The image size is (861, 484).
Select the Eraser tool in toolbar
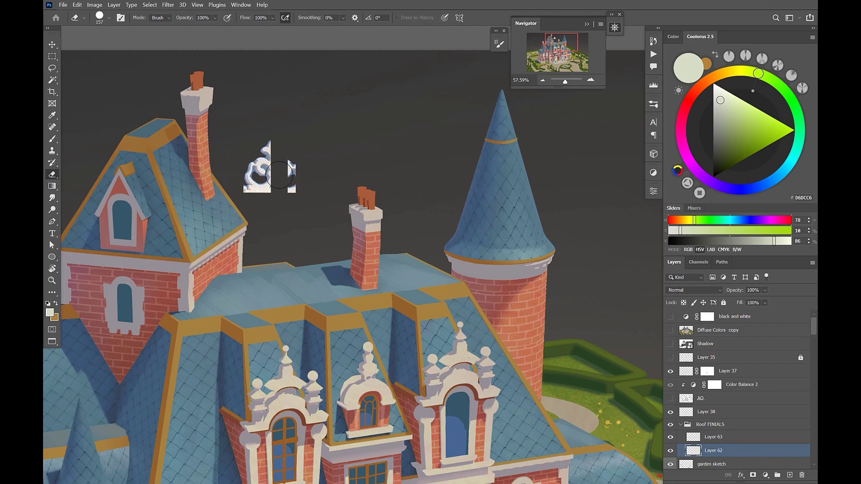(x=52, y=174)
